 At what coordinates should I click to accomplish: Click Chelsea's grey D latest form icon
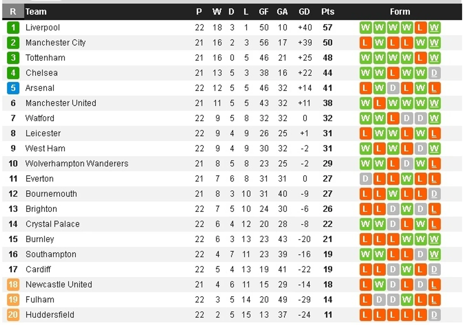(x=434, y=73)
